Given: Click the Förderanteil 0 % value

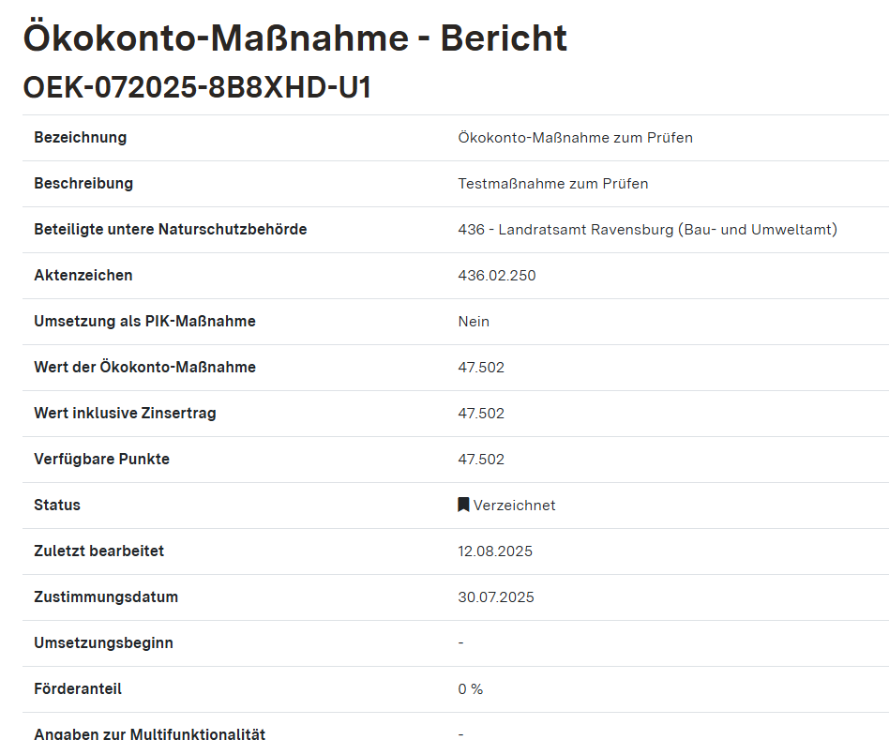Looking at the screenshot, I should coord(471,689).
